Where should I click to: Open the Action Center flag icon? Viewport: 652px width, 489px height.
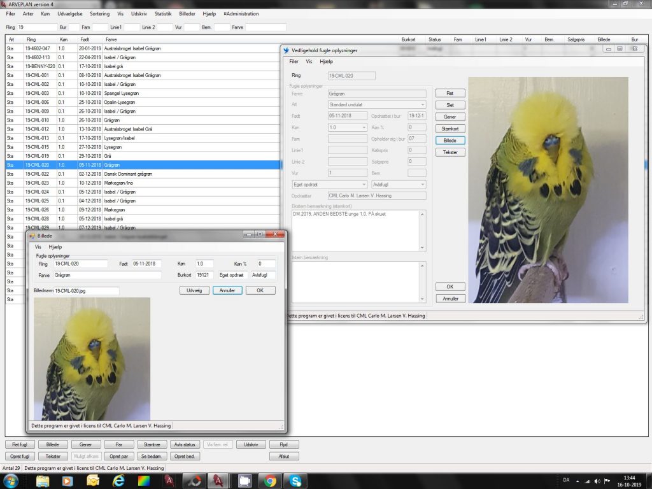click(x=607, y=481)
